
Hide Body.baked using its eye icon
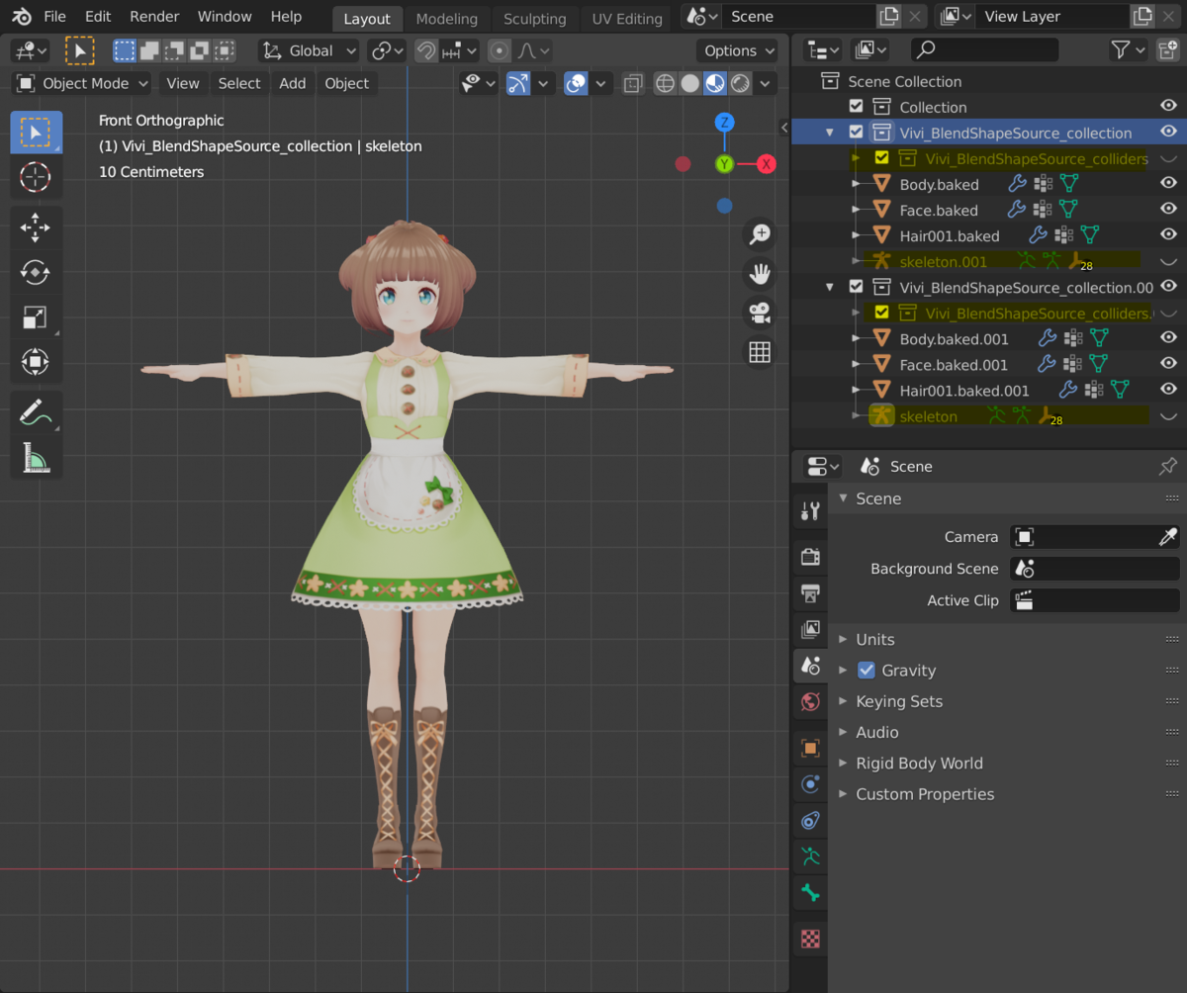click(x=1168, y=184)
